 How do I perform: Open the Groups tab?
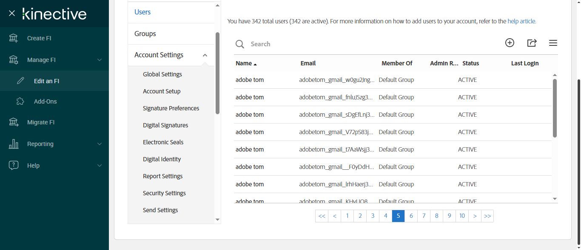click(x=145, y=34)
